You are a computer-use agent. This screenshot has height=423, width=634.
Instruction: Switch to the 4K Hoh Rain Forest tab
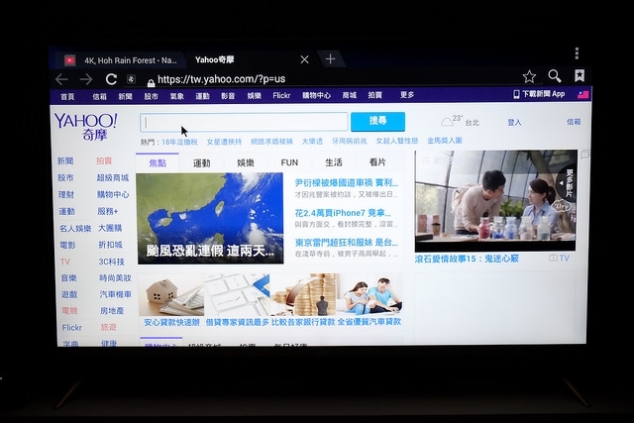121,60
